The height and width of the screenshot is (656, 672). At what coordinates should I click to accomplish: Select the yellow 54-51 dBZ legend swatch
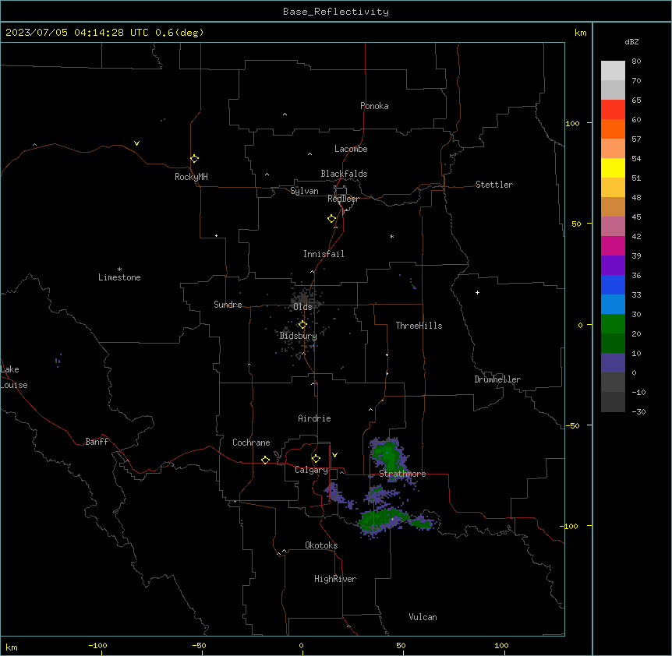click(613, 168)
